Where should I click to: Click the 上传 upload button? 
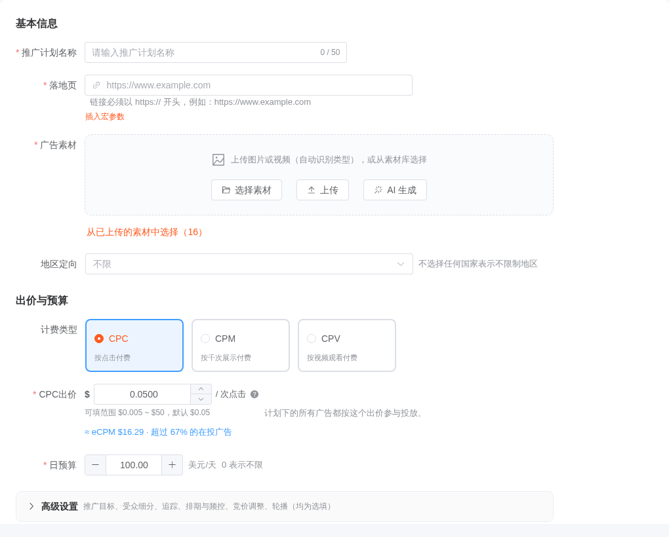click(x=323, y=190)
